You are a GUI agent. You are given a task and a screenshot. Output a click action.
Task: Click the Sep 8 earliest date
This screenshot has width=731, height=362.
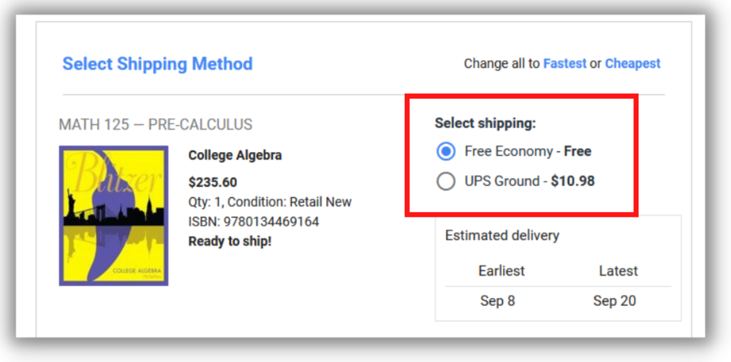click(x=497, y=301)
